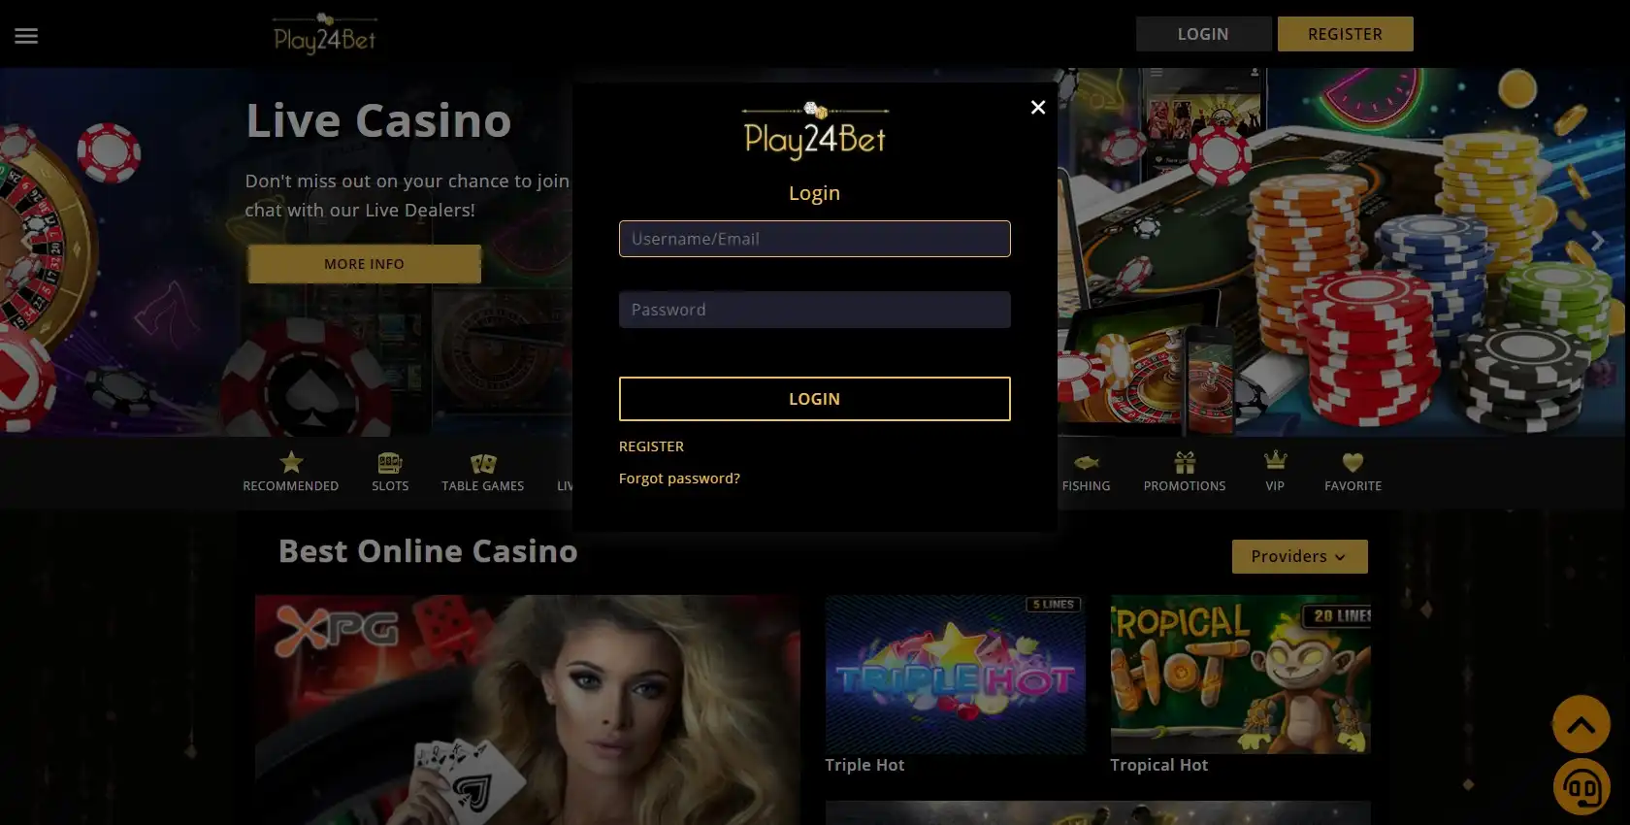
Task: Open the Forgot password link
Action: click(679, 478)
